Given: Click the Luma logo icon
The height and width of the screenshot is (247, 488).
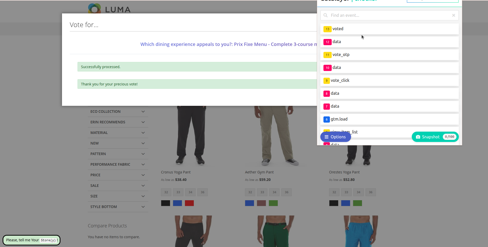Looking at the screenshot, I should pos(94,9).
